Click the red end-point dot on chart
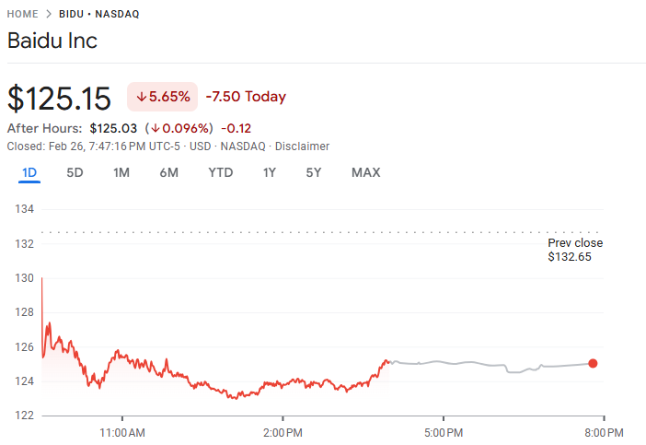646x445 pixels. 593,363
